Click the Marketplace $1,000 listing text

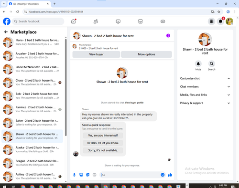click(x=98, y=48)
